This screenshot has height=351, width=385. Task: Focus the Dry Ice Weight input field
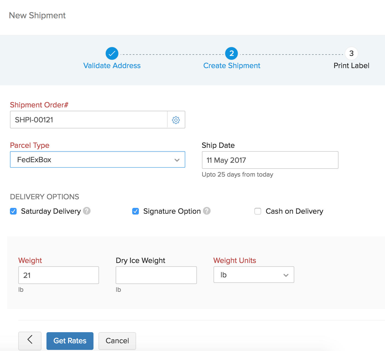tap(156, 275)
